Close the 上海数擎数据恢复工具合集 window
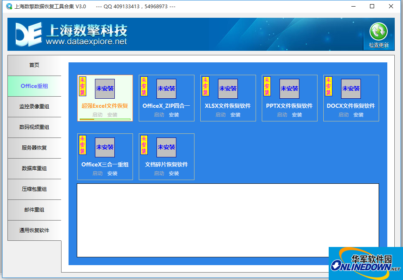Viewport: 403px width, 280px height. pyautogui.click(x=391, y=7)
